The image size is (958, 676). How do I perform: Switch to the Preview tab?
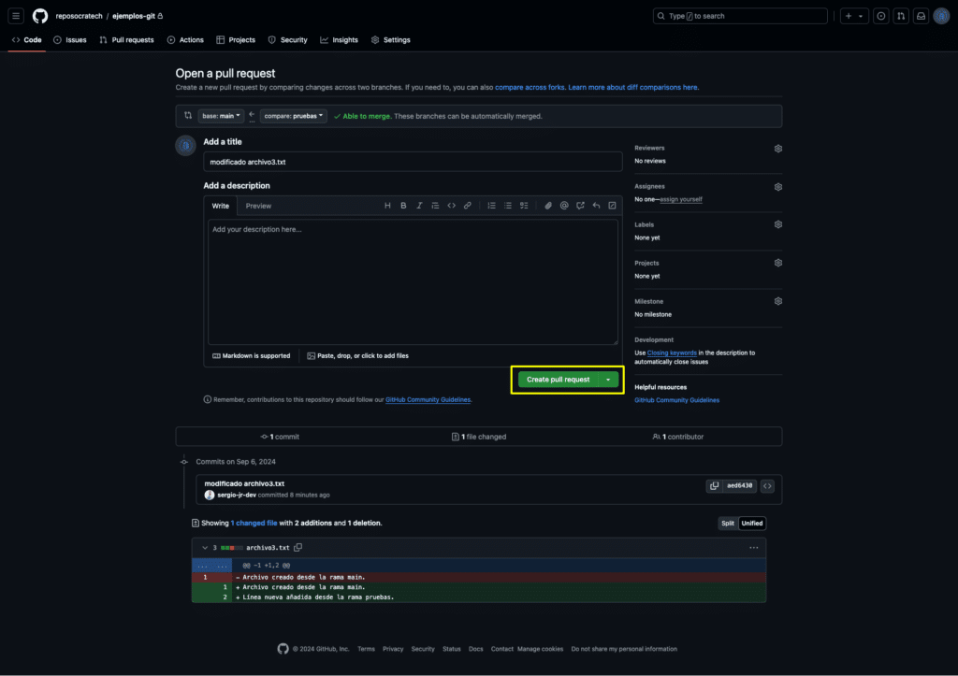[258, 206]
